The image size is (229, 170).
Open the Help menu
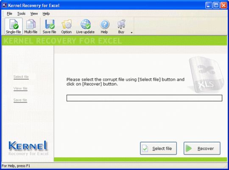click(x=46, y=14)
